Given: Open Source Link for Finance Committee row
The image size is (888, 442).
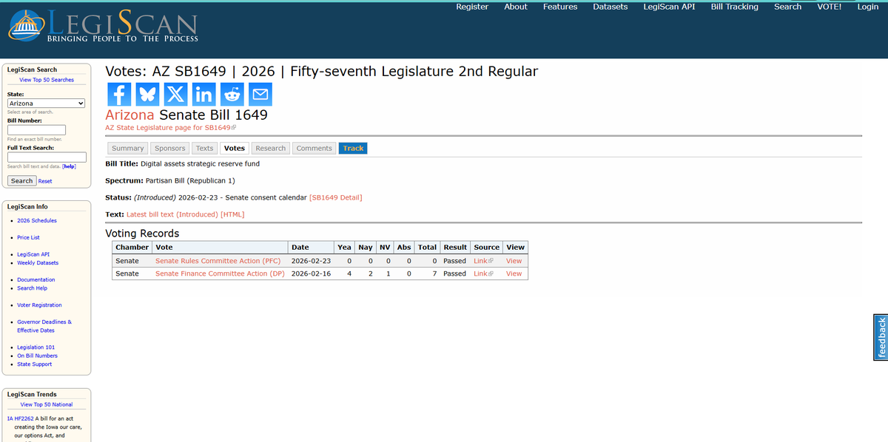Looking at the screenshot, I should pyautogui.click(x=483, y=273).
